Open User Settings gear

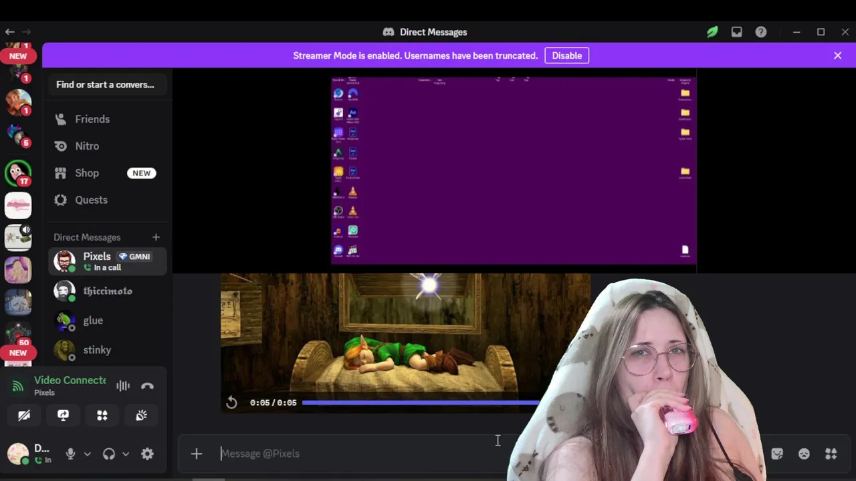(x=147, y=454)
